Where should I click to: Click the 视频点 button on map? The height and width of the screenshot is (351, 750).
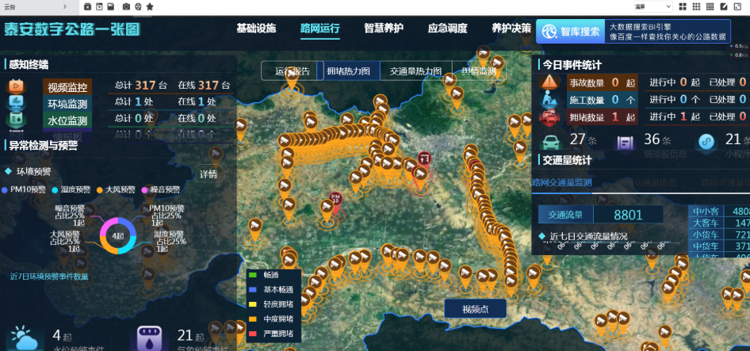(x=475, y=308)
